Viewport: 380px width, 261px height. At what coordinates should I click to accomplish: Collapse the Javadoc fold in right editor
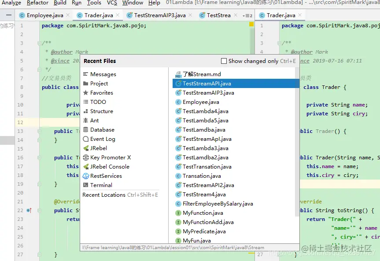[x=279, y=43]
